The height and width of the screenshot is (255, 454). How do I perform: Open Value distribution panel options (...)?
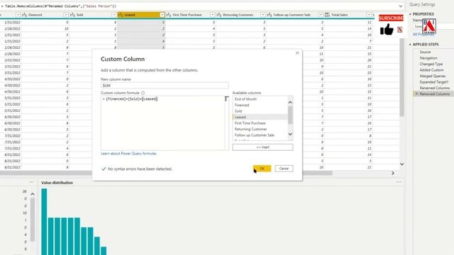click(x=399, y=182)
